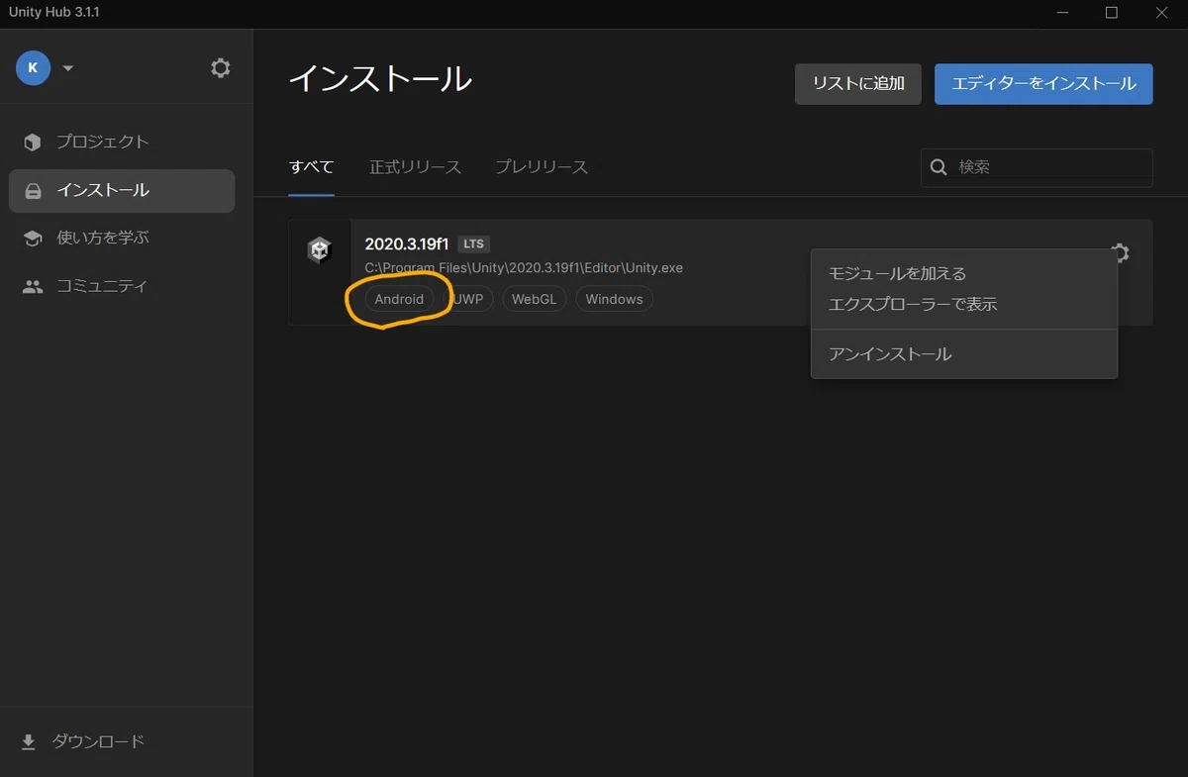This screenshot has width=1188, height=777.
Task: Maximize the Unity Hub window
Action: coord(1111,13)
